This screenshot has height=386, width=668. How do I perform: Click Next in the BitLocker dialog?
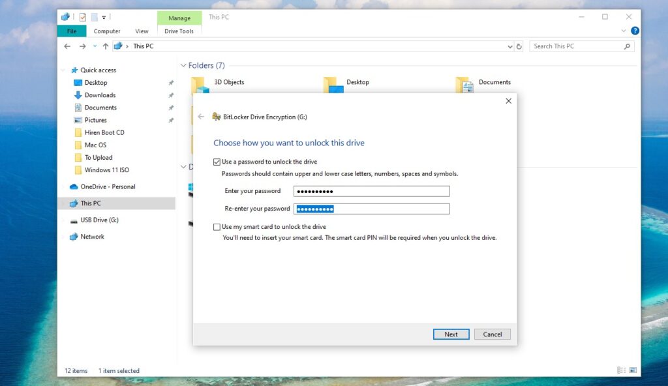click(451, 334)
